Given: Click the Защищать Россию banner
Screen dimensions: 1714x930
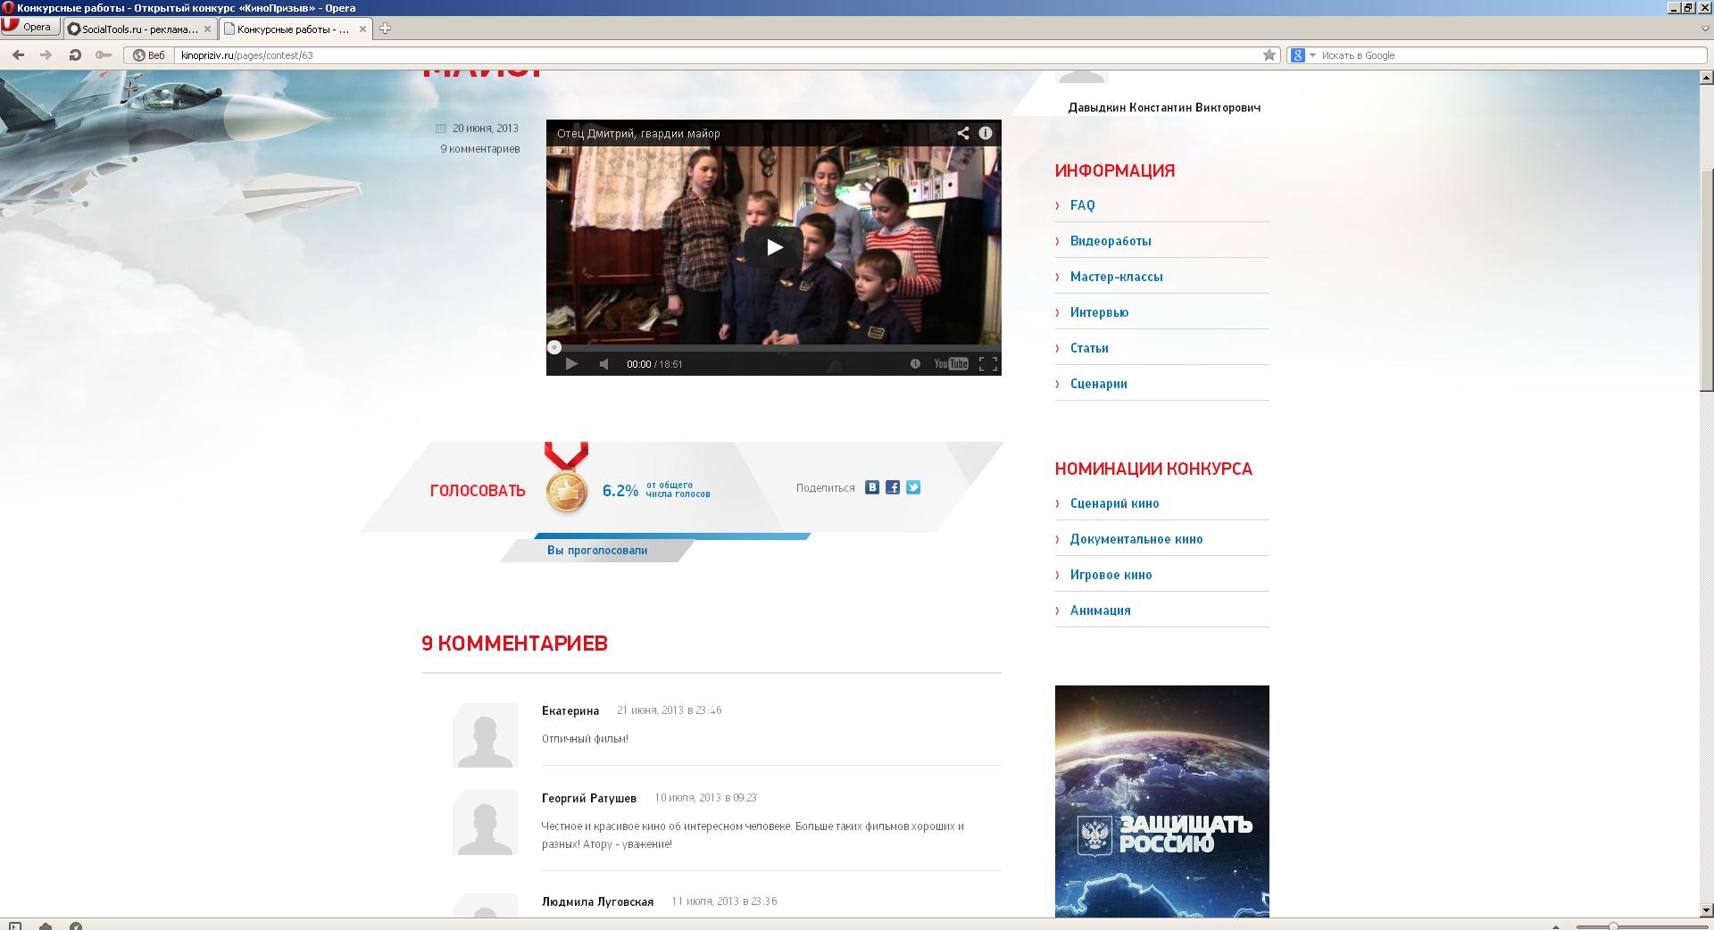Looking at the screenshot, I should click(x=1161, y=801).
